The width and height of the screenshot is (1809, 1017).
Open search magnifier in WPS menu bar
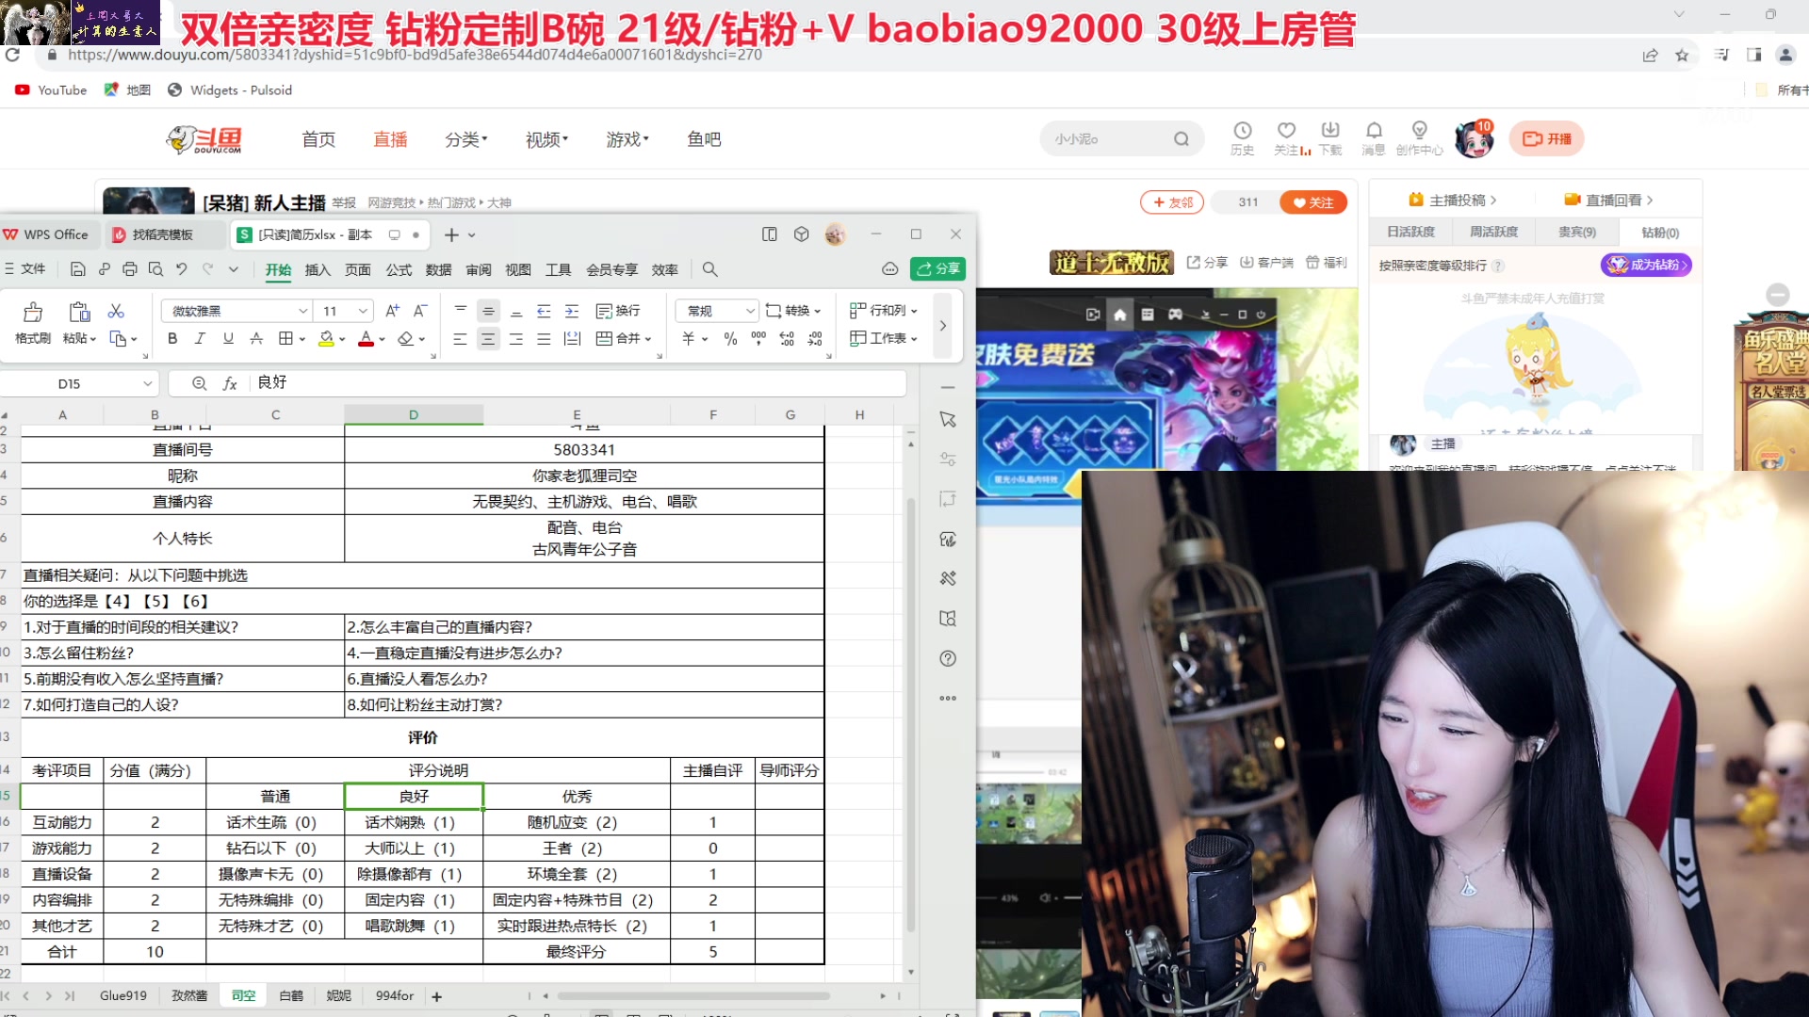click(710, 269)
